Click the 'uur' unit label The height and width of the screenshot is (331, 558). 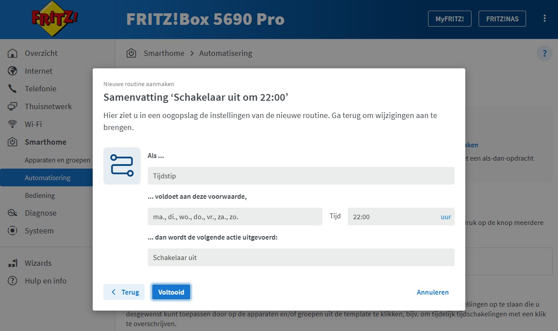click(446, 217)
